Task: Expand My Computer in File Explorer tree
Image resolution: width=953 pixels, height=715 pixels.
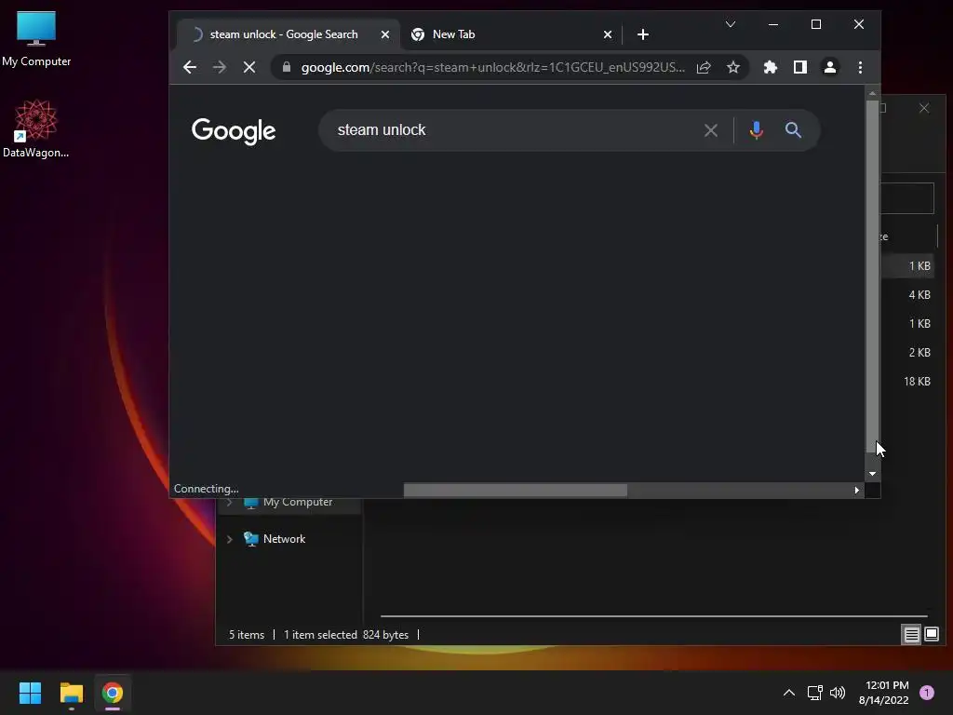Action: coord(229,503)
